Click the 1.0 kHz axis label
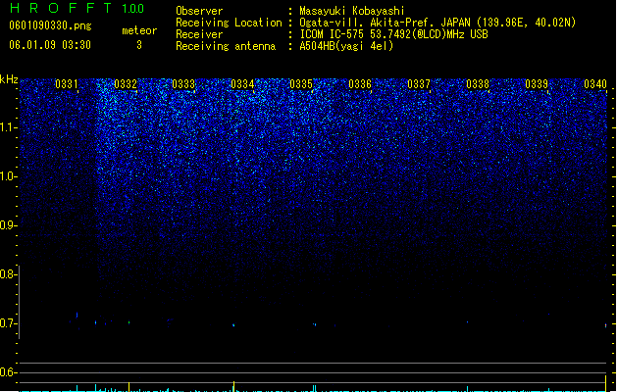This screenshot has height=392, width=617. click(x=8, y=176)
